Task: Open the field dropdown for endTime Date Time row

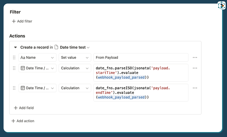Action: tap(38, 88)
